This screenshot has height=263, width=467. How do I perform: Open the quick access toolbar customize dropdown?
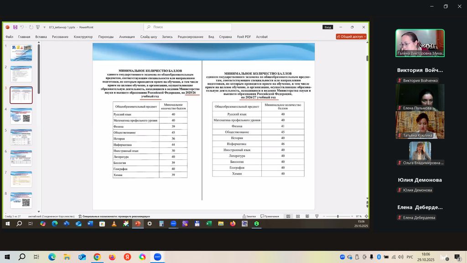point(44,27)
